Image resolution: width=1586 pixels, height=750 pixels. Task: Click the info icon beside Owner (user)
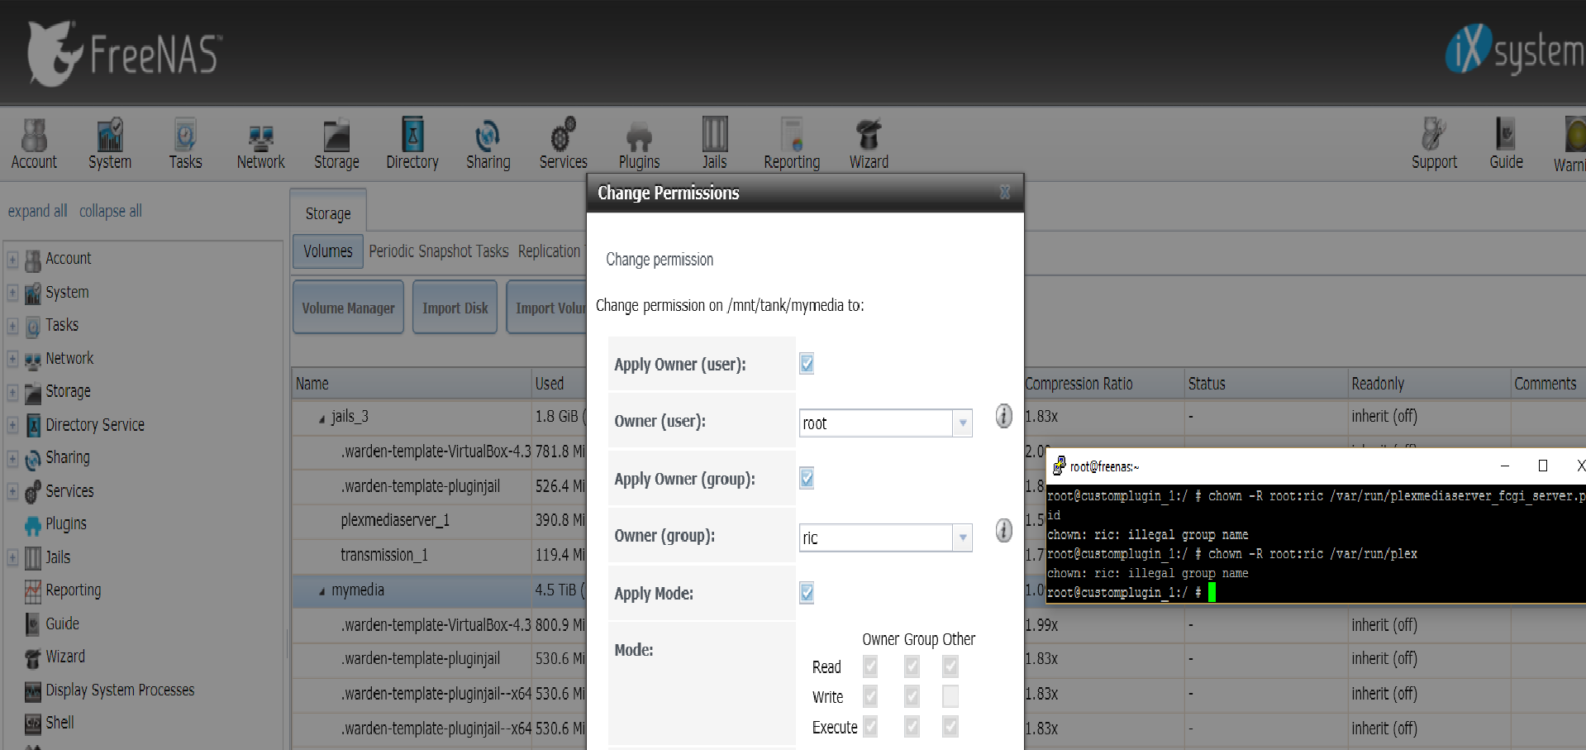click(1003, 416)
